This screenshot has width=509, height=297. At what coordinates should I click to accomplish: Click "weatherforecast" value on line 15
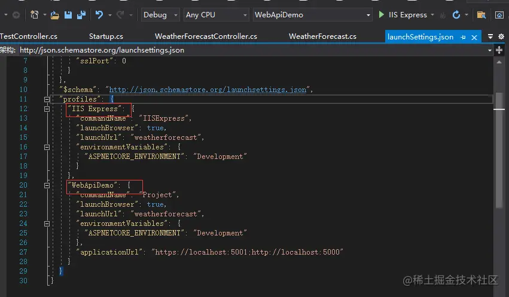click(x=166, y=137)
